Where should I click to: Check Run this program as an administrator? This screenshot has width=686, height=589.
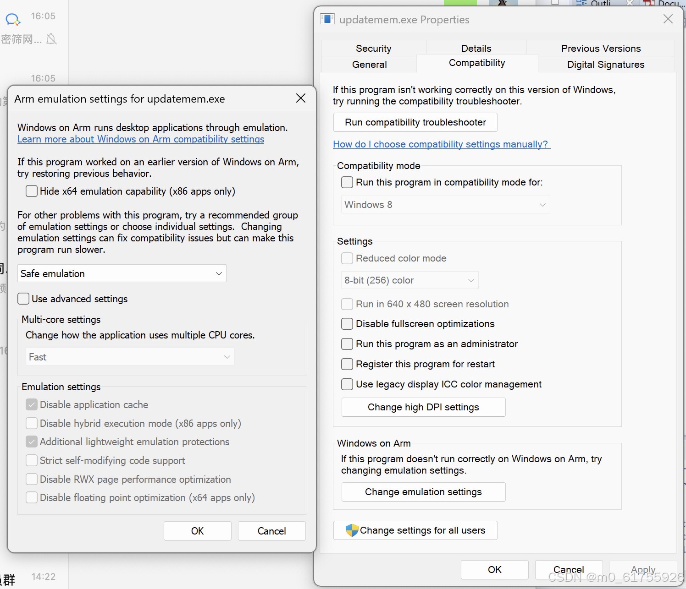click(347, 344)
